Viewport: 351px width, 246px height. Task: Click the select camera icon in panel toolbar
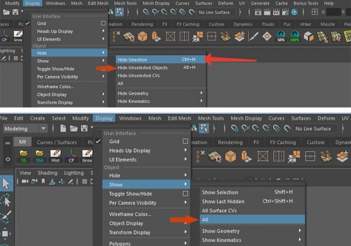(x=25, y=181)
